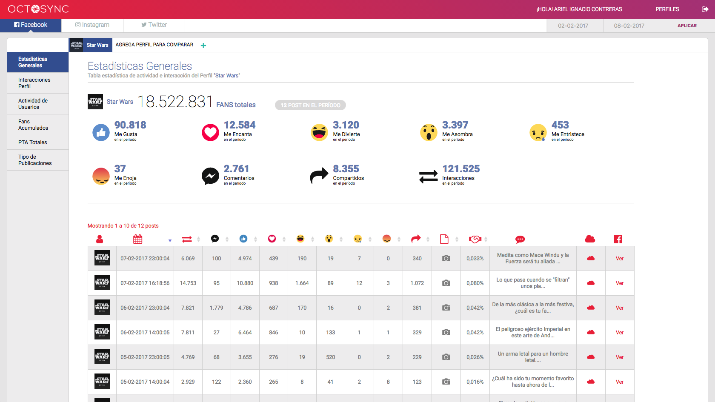Click the logout icon in top bar
This screenshot has height=402, width=715.
pyautogui.click(x=705, y=9)
